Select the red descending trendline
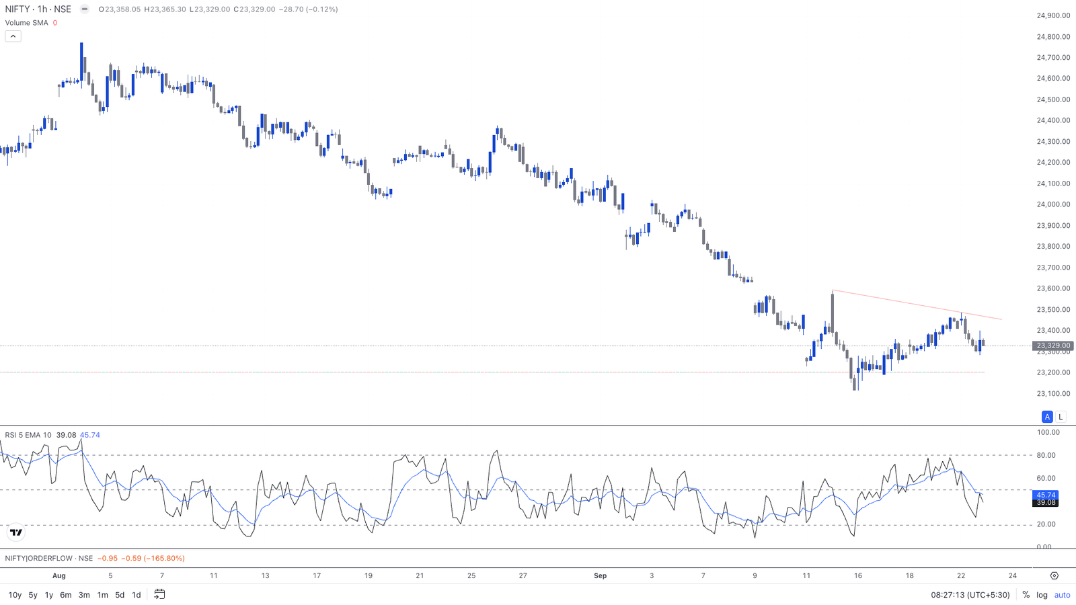 tap(917, 305)
